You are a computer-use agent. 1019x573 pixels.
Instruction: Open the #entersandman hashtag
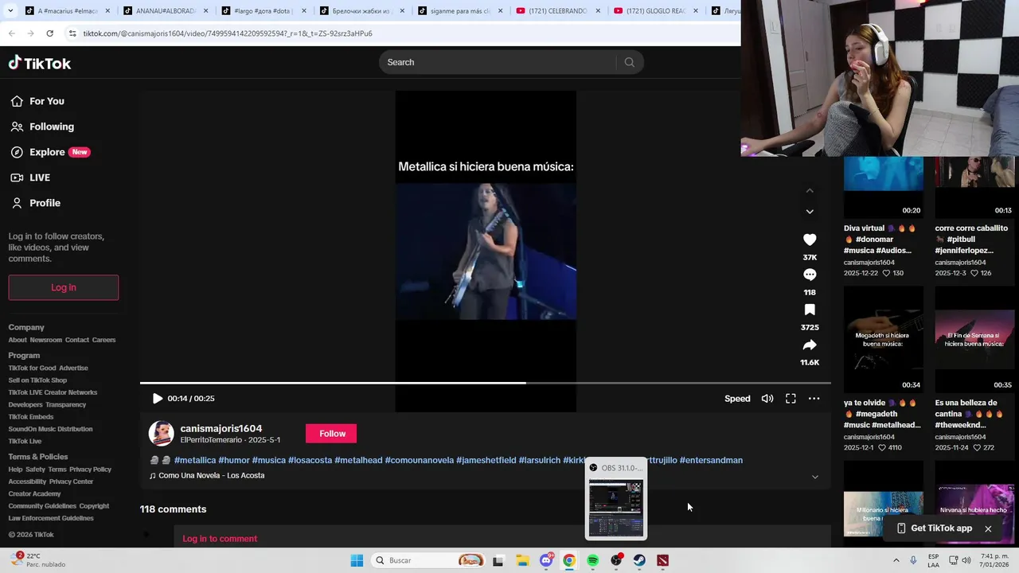point(711,460)
